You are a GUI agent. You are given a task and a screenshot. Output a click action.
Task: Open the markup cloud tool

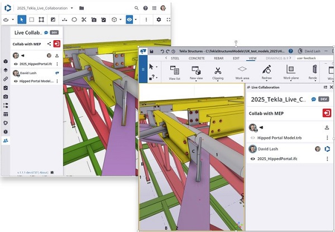click(74, 20)
